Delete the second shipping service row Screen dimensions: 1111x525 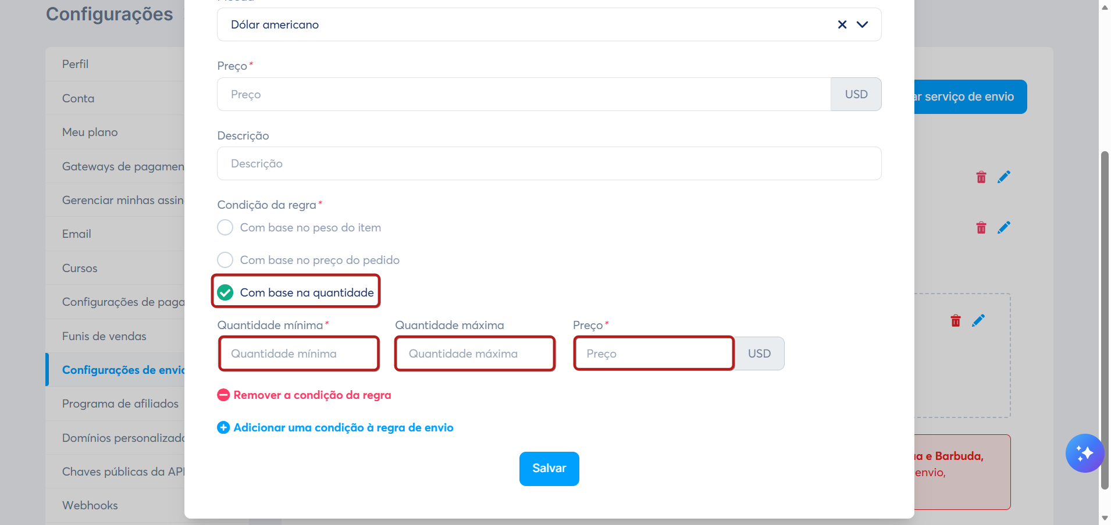(x=981, y=227)
